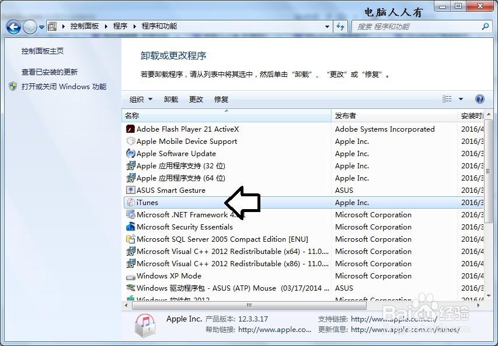Click the Visual C++ 2012 (x86) icon
This screenshot has height=346, width=498.
point(131,264)
